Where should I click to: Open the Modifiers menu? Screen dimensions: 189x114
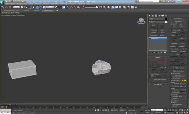point(38,4)
